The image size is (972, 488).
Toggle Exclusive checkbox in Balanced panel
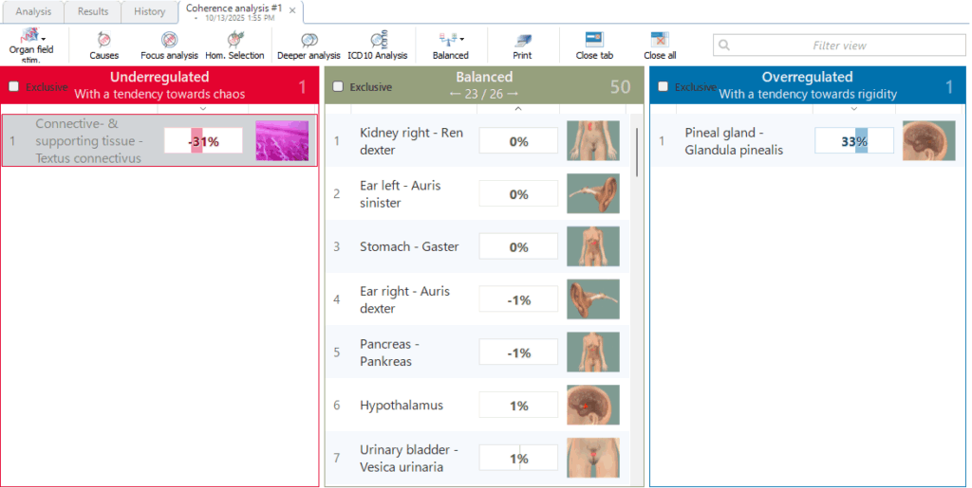pos(338,87)
